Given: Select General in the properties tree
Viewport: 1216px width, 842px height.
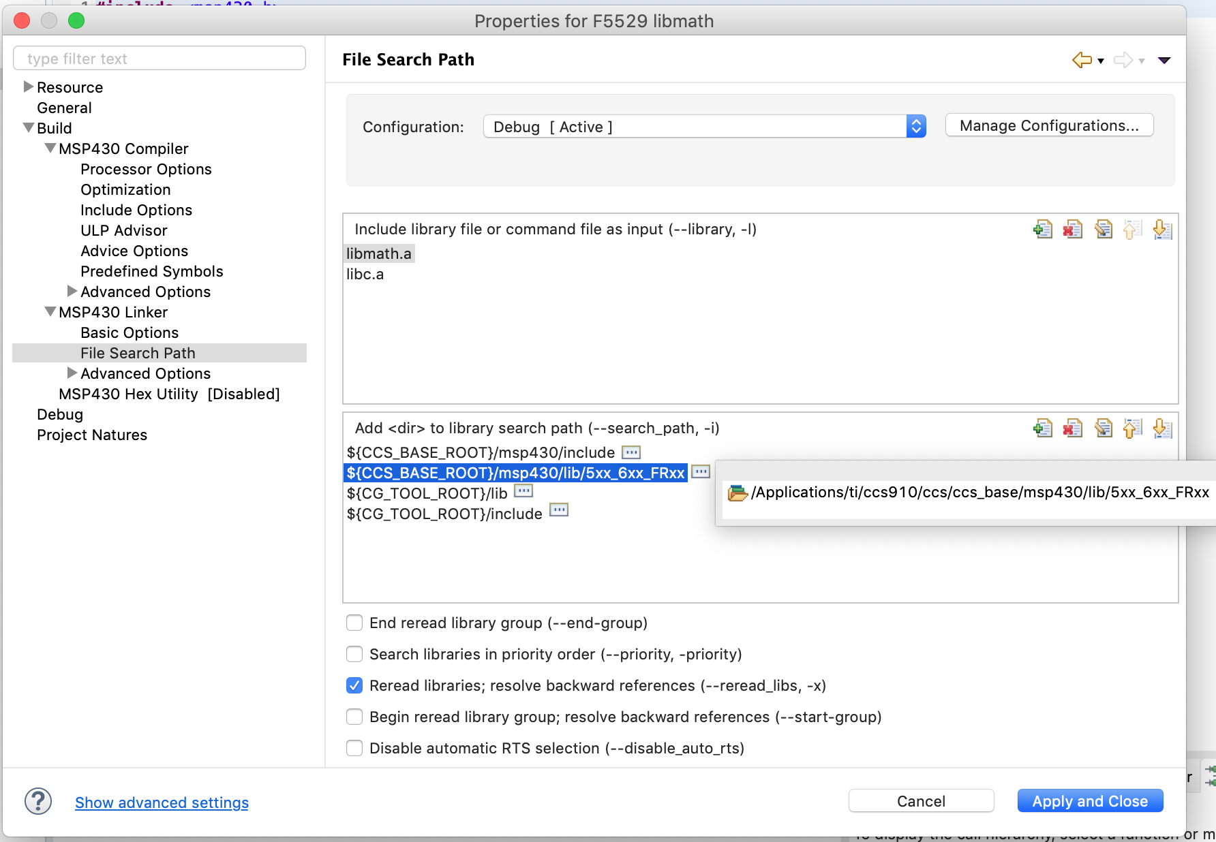Looking at the screenshot, I should [64, 108].
